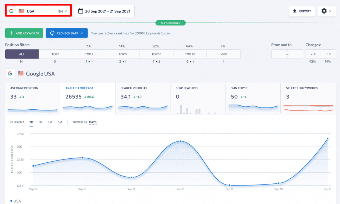Click the Google icon beside Google USA heading
340x204 pixels.
[10, 74]
